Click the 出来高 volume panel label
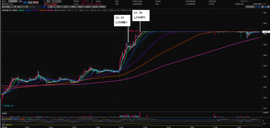270x128 pixels. (x=4, y=113)
